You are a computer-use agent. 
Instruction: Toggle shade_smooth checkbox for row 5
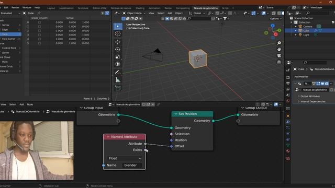(x=39, y=43)
